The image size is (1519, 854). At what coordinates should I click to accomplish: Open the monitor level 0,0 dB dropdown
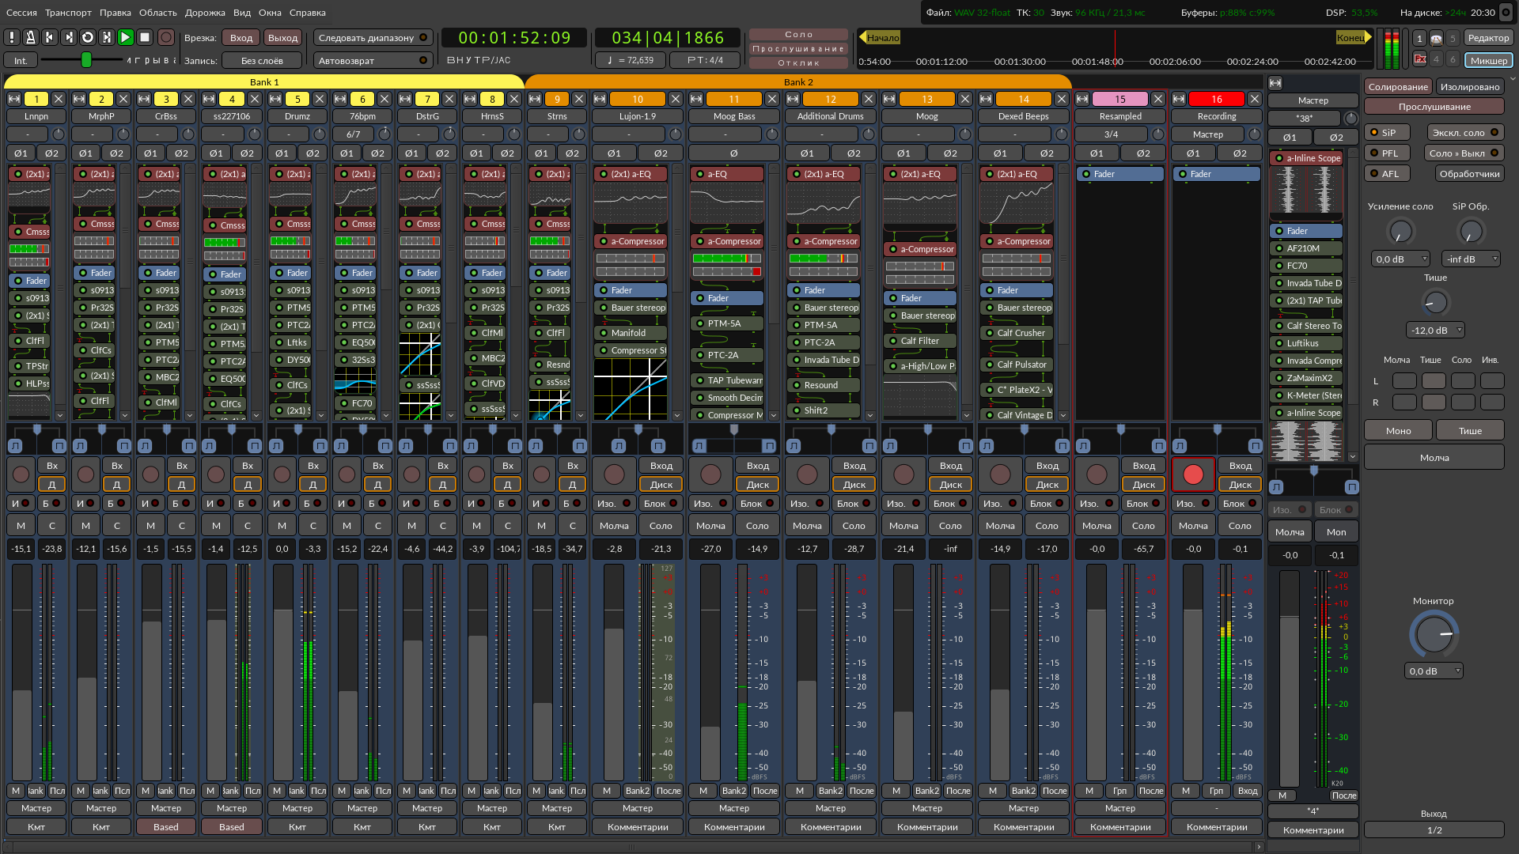point(1434,671)
